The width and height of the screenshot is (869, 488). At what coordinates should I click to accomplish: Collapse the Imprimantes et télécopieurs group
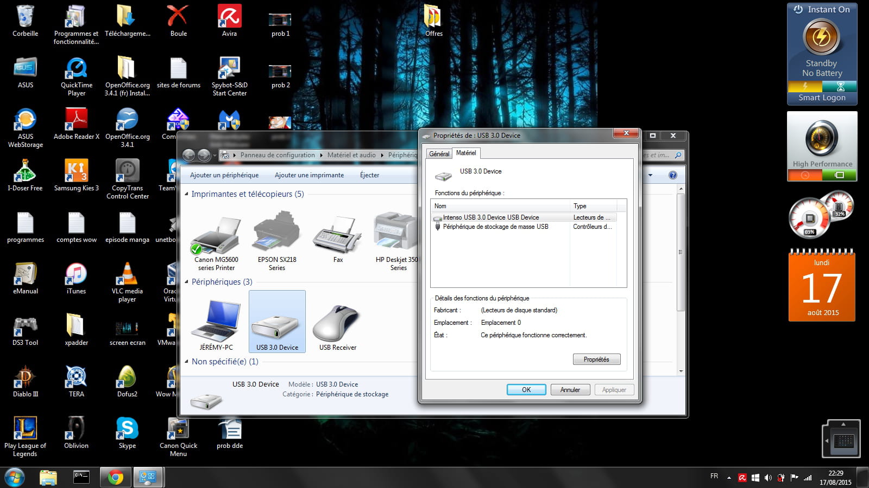tap(187, 194)
